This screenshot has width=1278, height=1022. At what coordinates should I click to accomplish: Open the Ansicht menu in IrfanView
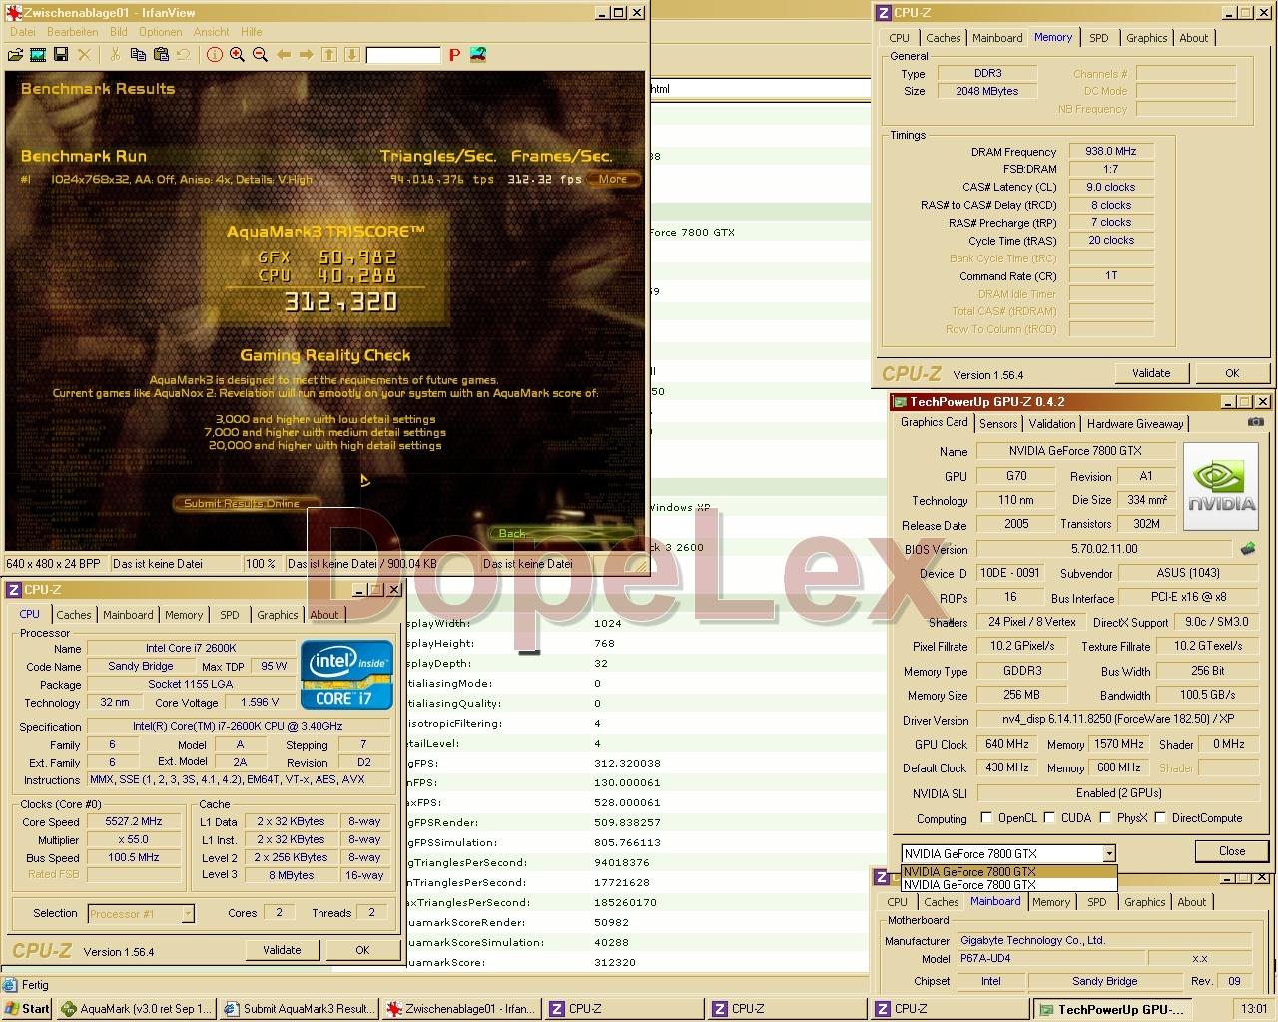click(212, 32)
